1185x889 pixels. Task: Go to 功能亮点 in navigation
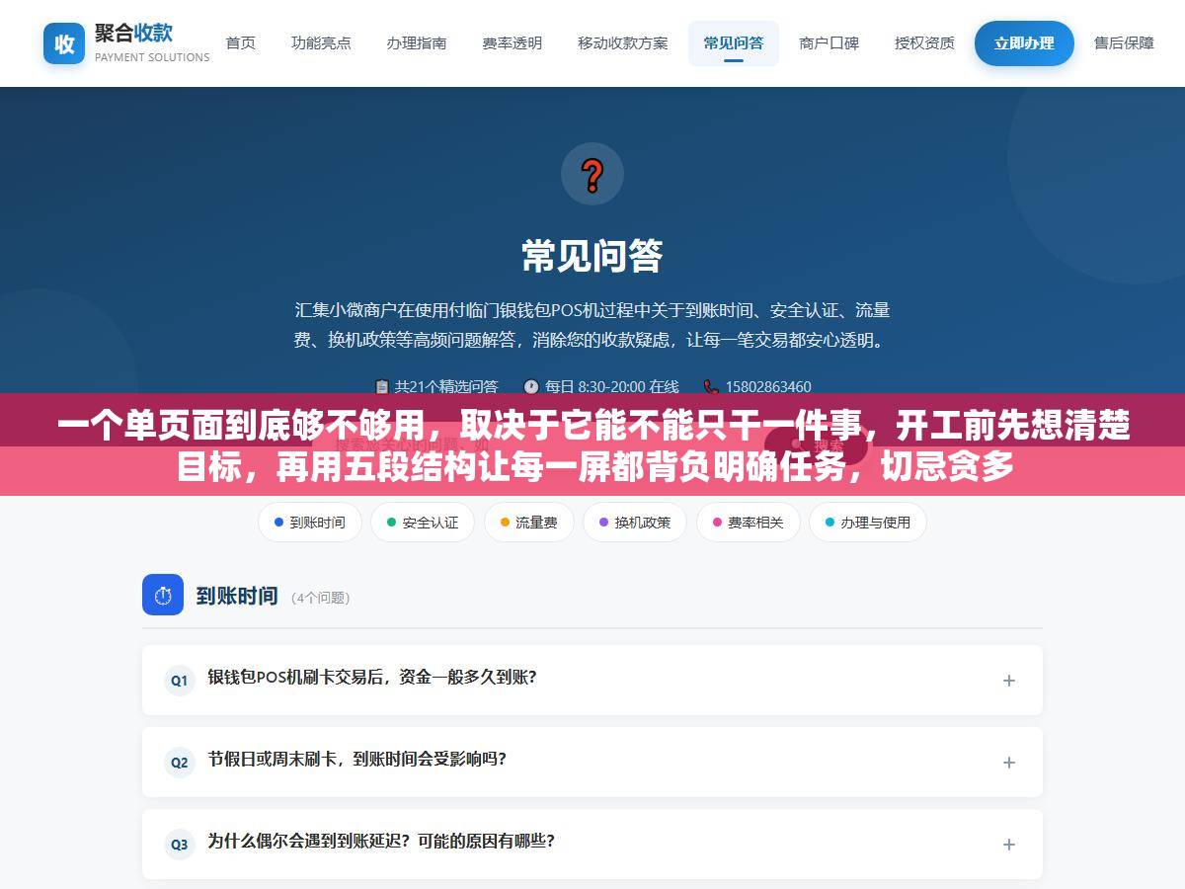coord(321,43)
